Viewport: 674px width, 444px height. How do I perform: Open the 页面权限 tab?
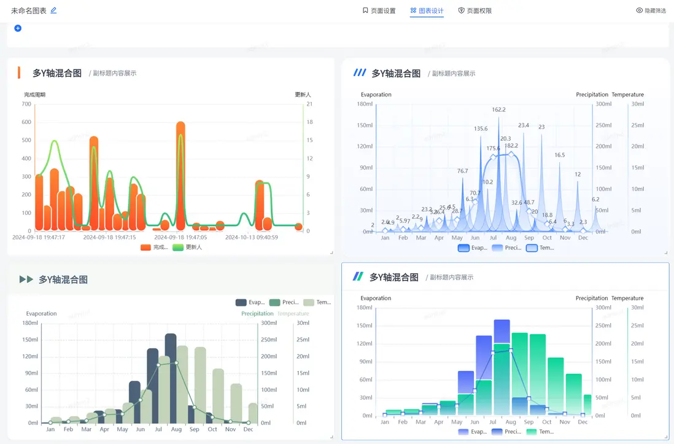(475, 10)
